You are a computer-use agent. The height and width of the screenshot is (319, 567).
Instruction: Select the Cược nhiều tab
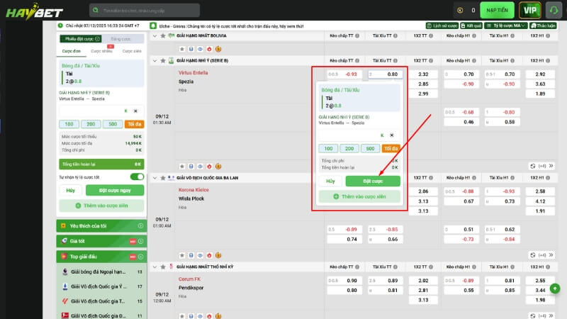(x=101, y=51)
